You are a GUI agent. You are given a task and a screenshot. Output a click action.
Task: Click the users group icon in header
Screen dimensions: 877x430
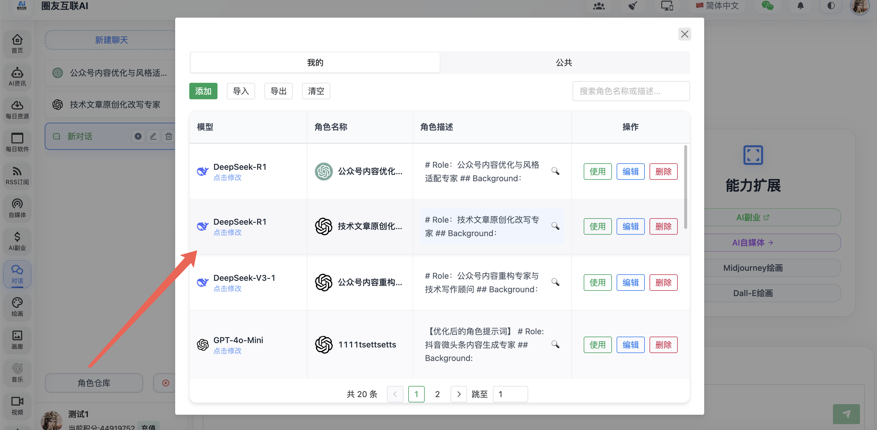click(599, 6)
